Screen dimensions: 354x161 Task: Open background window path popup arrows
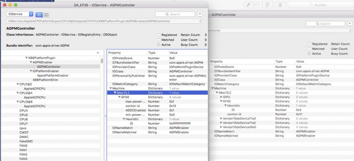click(x=350, y=30)
